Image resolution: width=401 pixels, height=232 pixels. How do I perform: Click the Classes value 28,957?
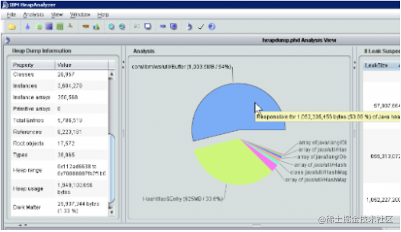[66, 74]
